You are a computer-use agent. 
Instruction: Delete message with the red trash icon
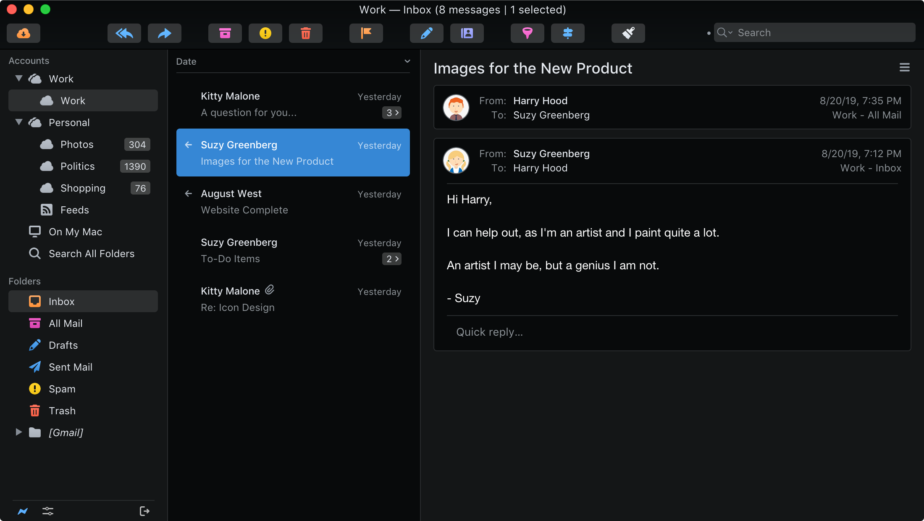click(306, 33)
